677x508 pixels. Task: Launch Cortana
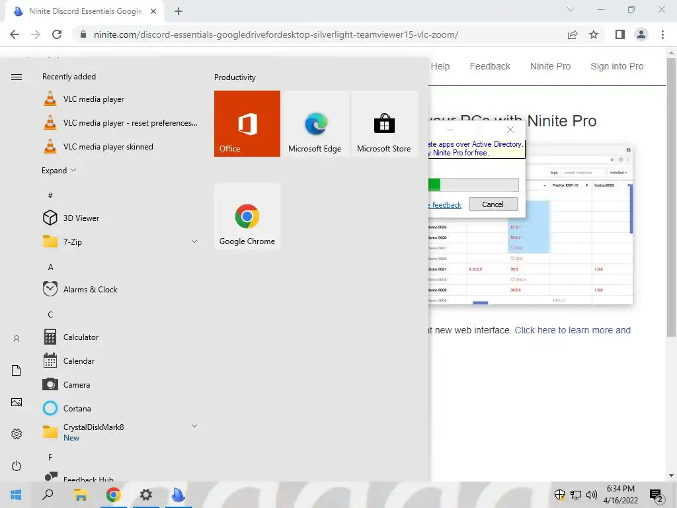(120, 407)
